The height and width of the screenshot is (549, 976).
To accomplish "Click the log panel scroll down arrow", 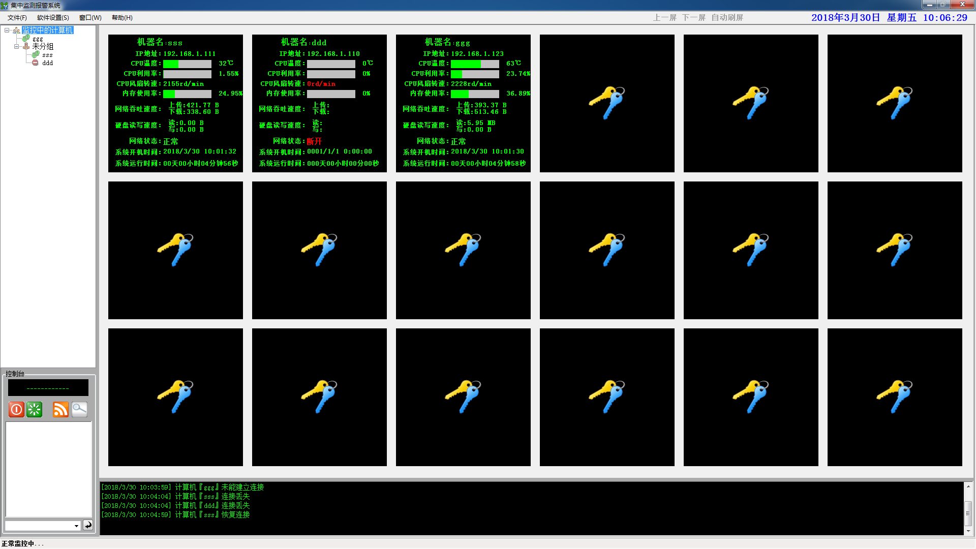I will tap(968, 531).
